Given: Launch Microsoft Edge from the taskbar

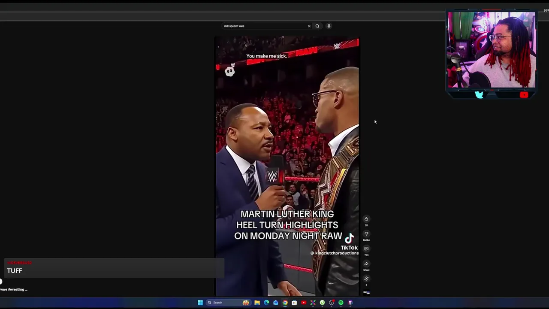Looking at the screenshot, I should point(266,303).
